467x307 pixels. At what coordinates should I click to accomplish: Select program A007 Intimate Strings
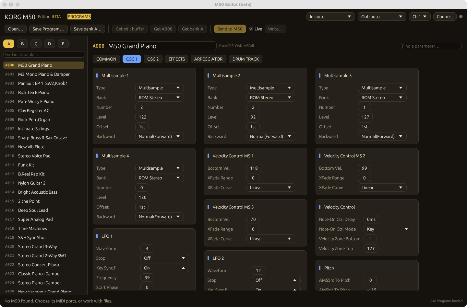[x=44, y=129]
